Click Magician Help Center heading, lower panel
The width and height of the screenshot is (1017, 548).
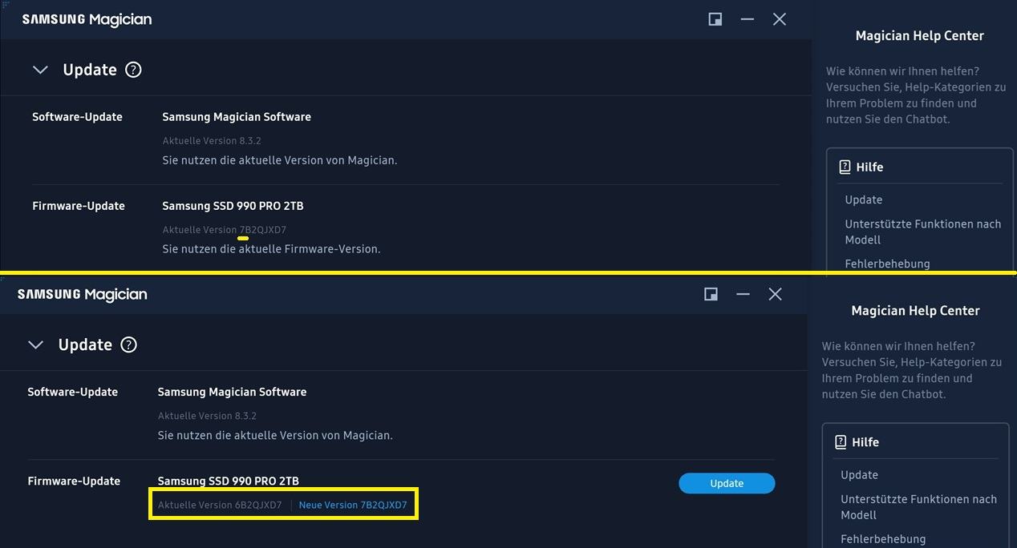(915, 310)
